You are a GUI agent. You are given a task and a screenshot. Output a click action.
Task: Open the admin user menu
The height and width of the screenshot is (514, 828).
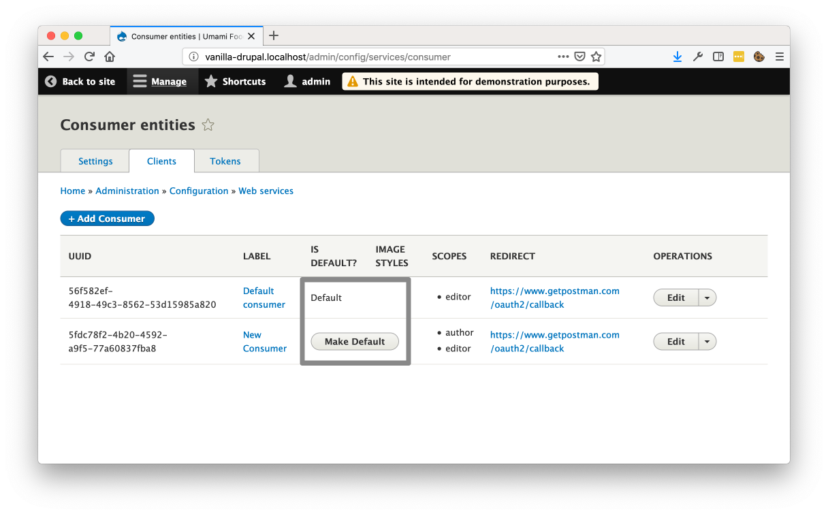pos(307,82)
